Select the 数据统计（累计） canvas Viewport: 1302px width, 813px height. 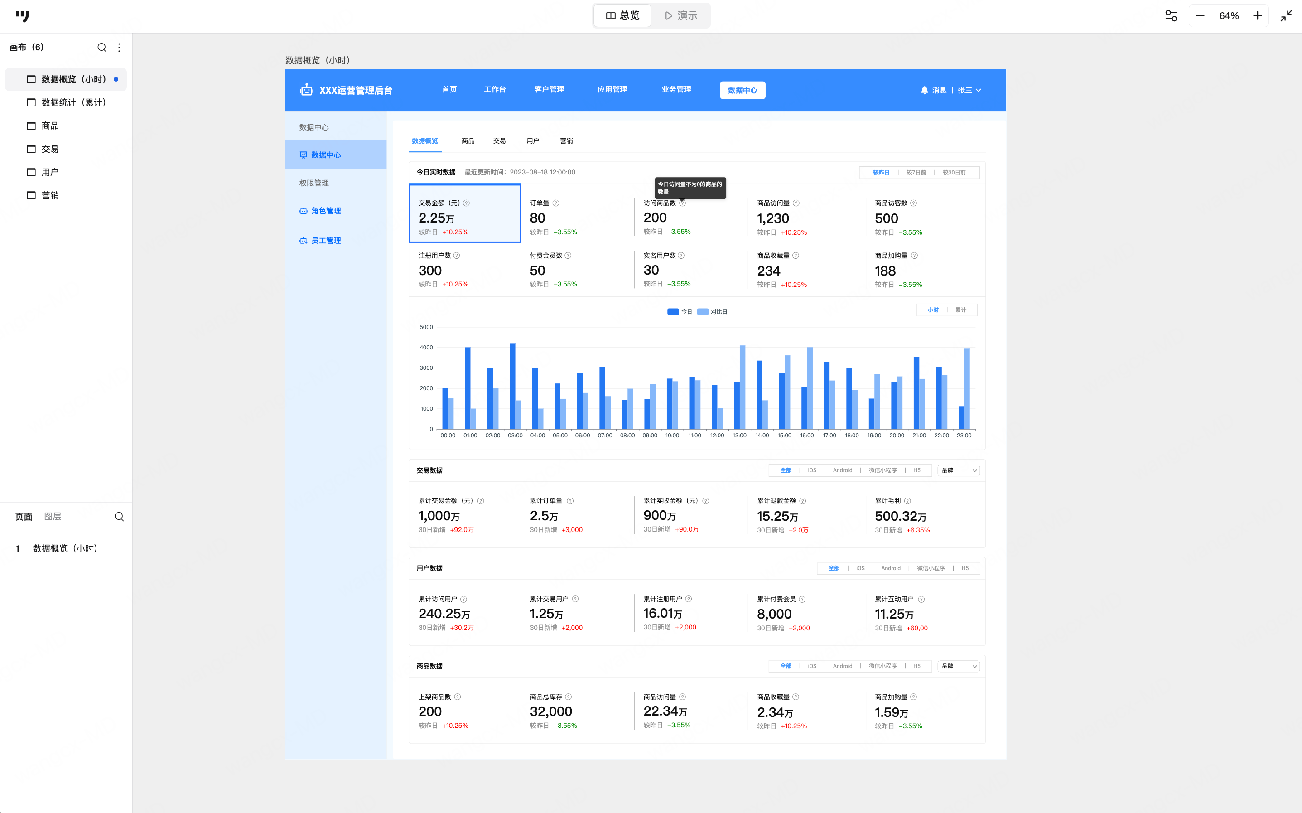pos(74,102)
